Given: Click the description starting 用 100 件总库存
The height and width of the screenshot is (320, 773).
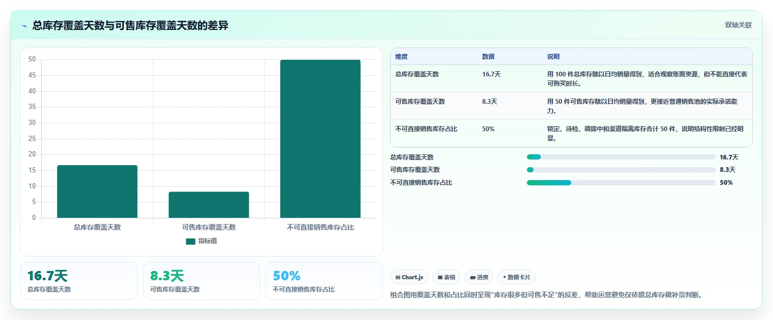Looking at the screenshot, I should pos(647,78).
